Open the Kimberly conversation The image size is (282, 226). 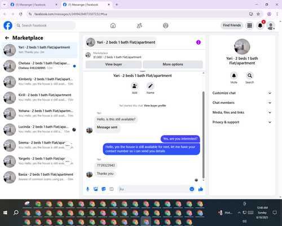(x=39, y=82)
